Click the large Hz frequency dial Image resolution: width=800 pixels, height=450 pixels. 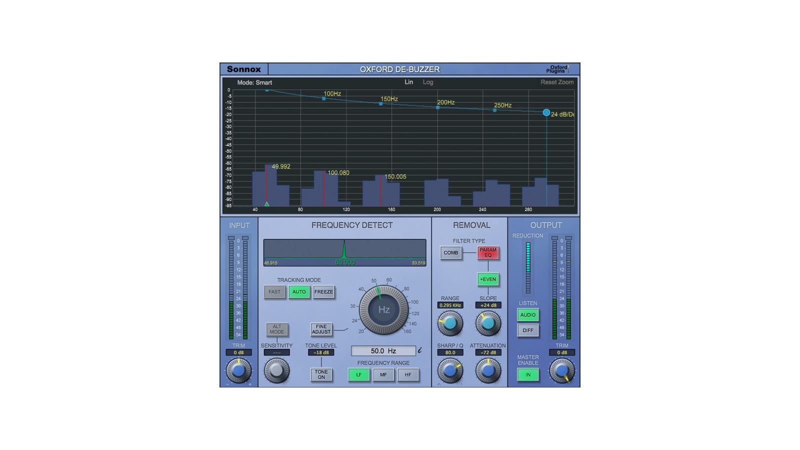coord(384,310)
